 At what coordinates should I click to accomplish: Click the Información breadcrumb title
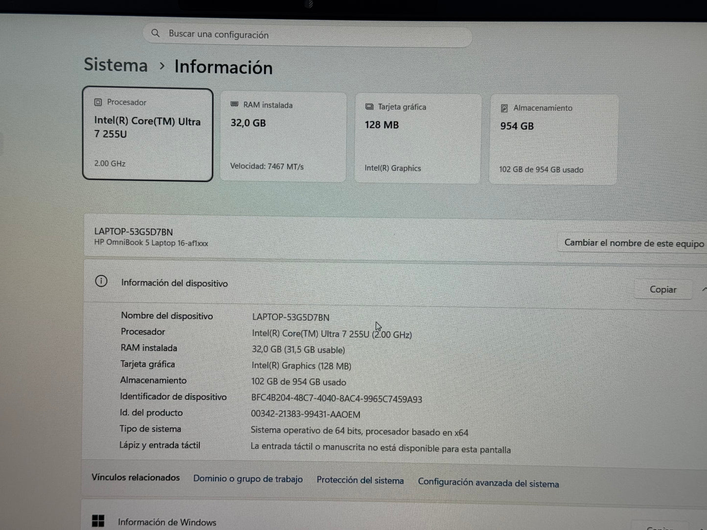tap(224, 67)
